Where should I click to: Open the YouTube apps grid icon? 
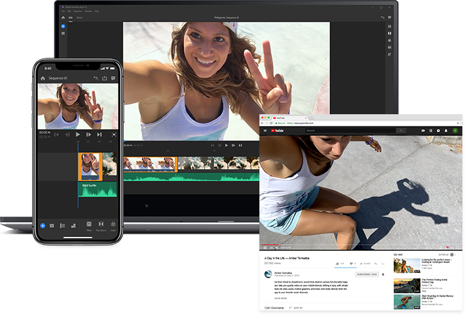431,131
